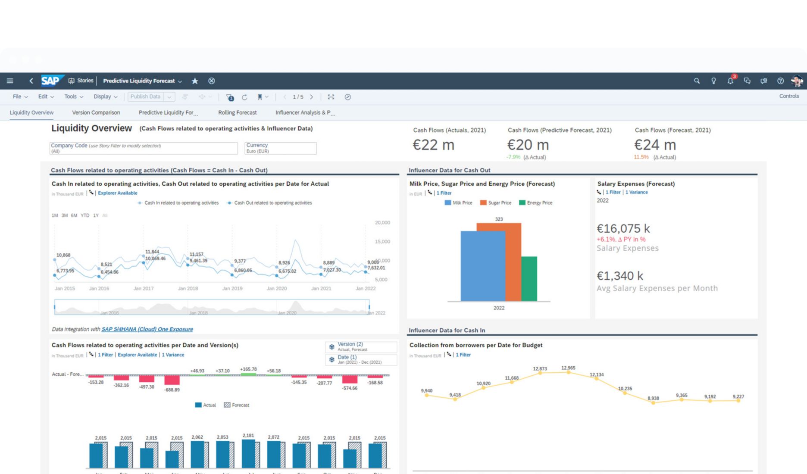The image size is (807, 474).
Task: Toggle the YTD view on the cash flow chart
Action: click(x=84, y=215)
